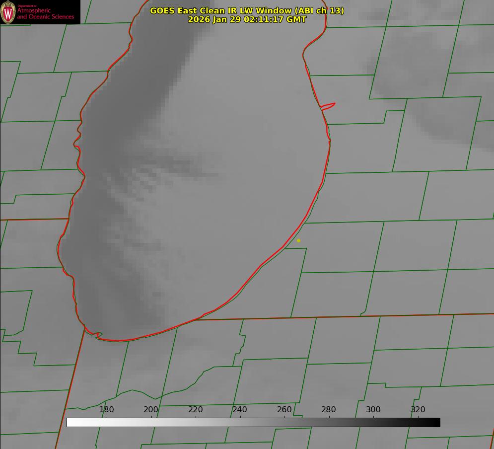Screen dimensions: 494x449
Task: Click the 320 colorbar tick label
Action: 418,410
